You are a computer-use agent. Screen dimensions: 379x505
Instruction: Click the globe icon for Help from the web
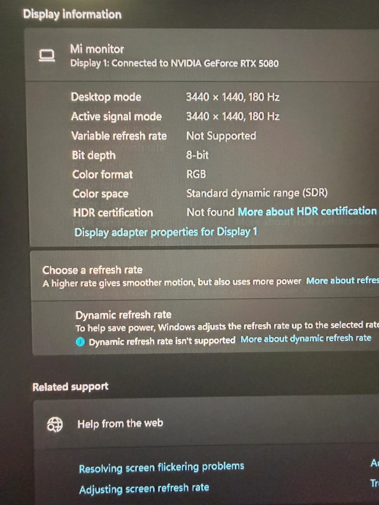tap(55, 425)
